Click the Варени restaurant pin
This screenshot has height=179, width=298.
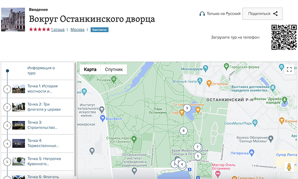click(x=282, y=120)
